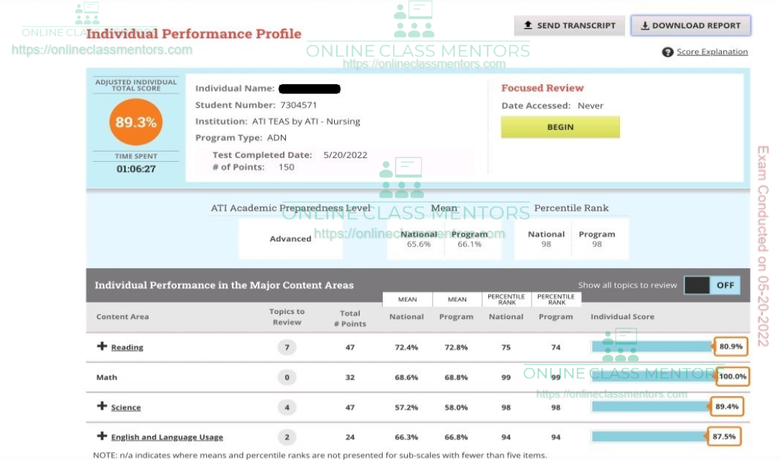780x460 pixels.
Task: Click the orange 89.3% total score circle
Action: pyautogui.click(x=136, y=122)
